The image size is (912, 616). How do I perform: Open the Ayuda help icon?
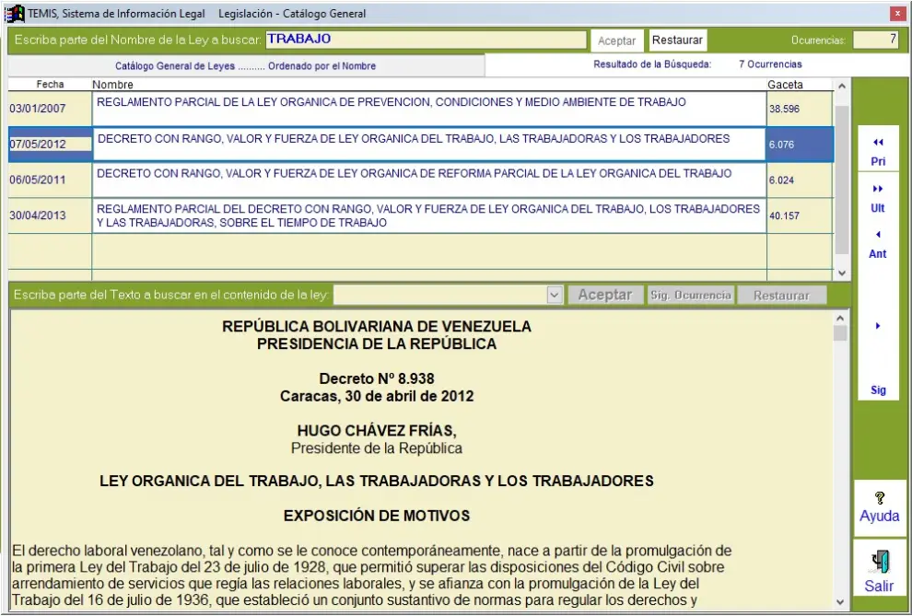point(879,497)
